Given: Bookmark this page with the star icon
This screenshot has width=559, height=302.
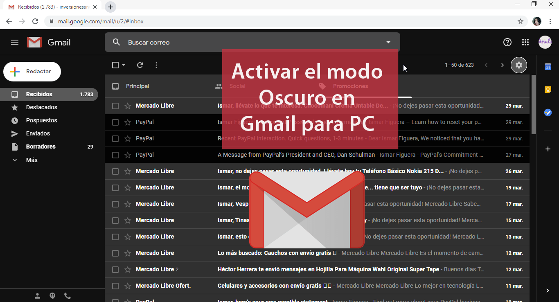Looking at the screenshot, I should pyautogui.click(x=521, y=21).
